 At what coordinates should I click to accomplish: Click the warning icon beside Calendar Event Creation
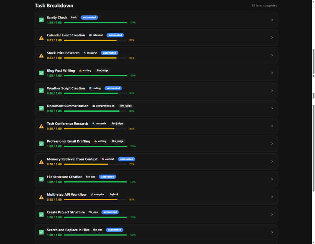[x=41, y=38]
